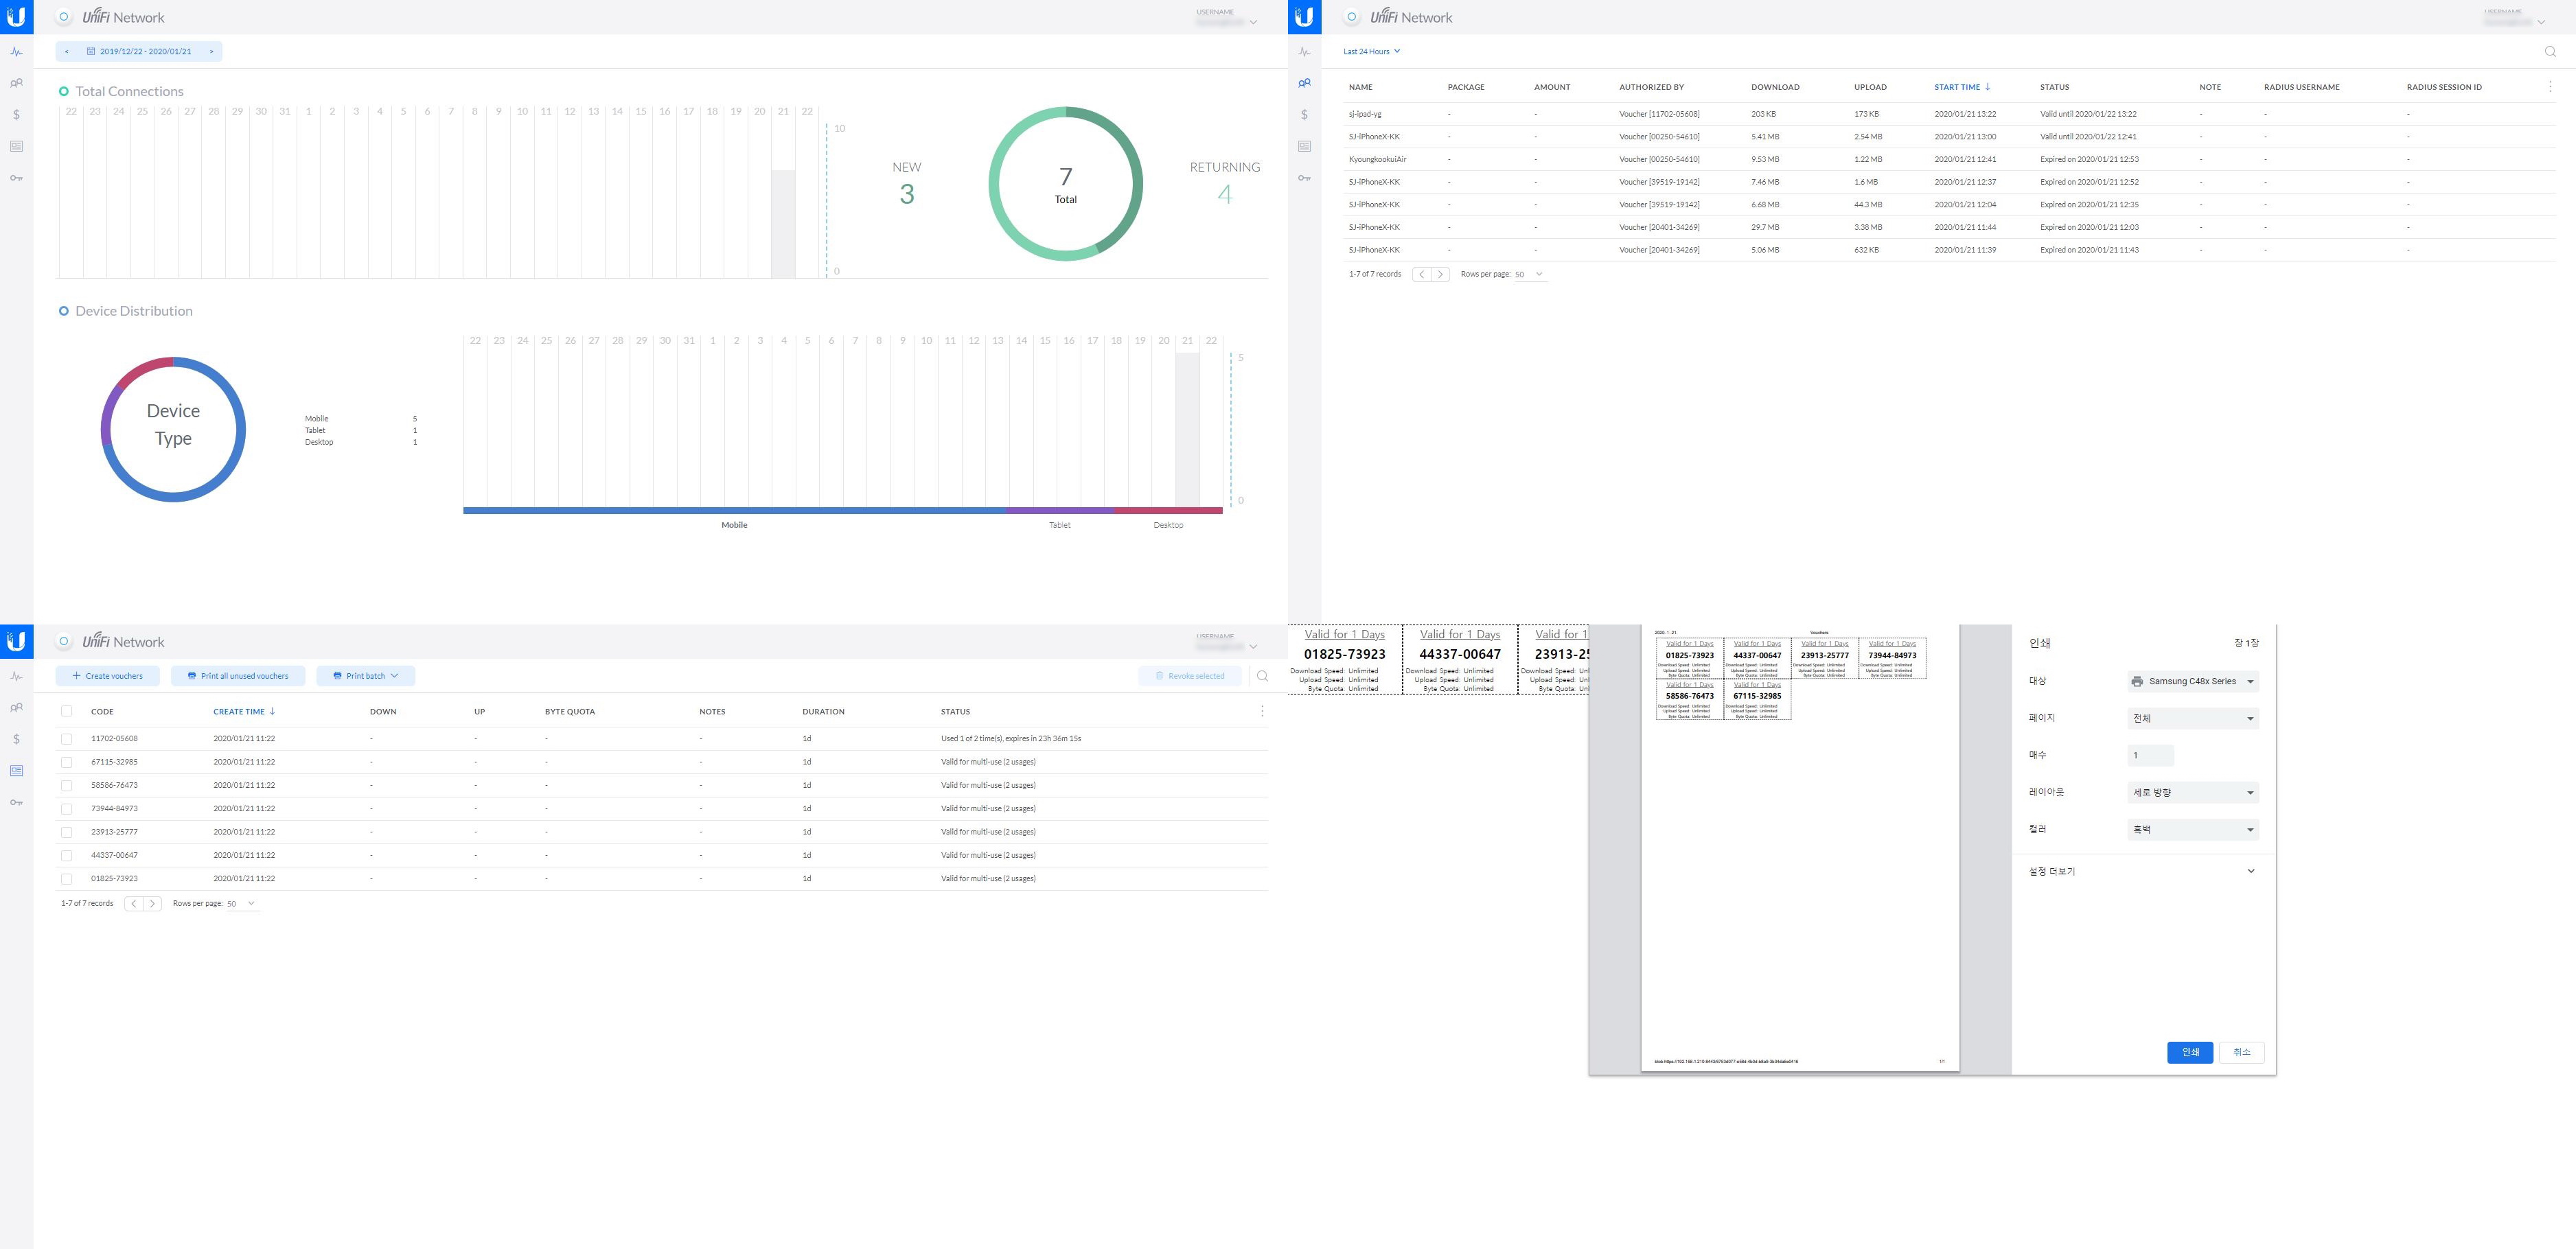Go to the previous date range with the left arrow

pos(67,51)
